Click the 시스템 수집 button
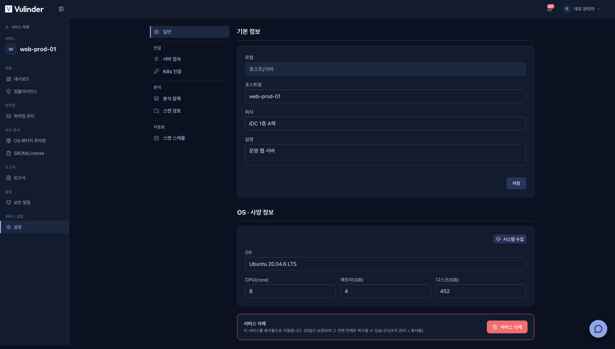Screen dimensions: 615x349 510,239
